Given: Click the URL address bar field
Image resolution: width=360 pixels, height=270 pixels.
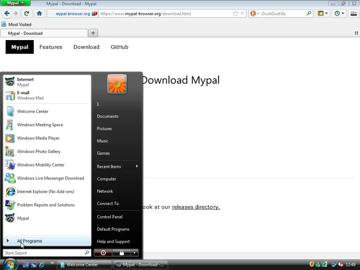Looking at the screenshot, I should coord(165,14).
